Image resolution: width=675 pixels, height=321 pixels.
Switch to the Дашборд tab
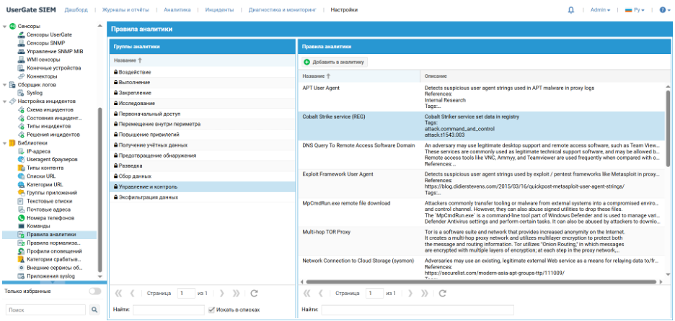coord(76,10)
